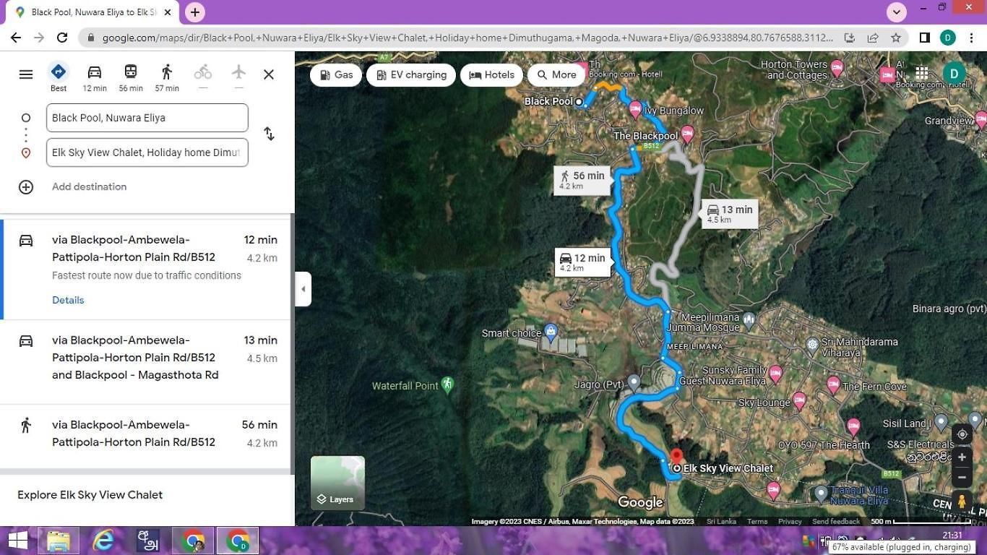Click the Add destination text

click(90, 186)
